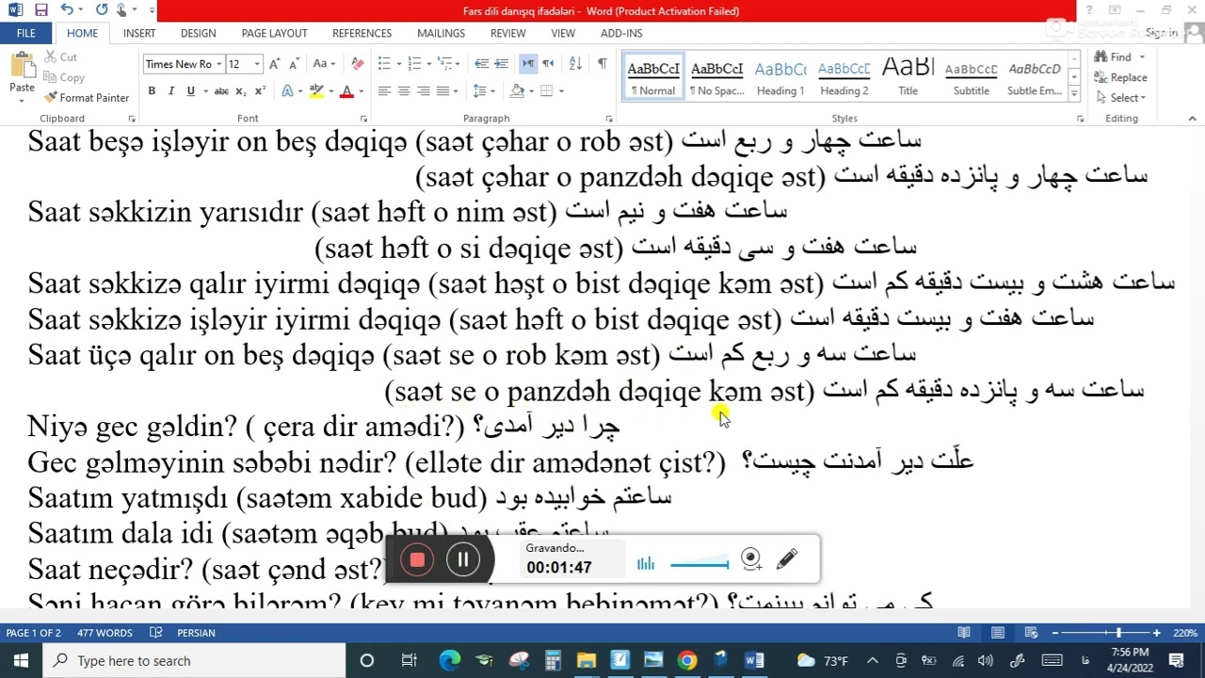Open the Change Case dropdown
The height and width of the screenshot is (678, 1205).
[x=325, y=64]
